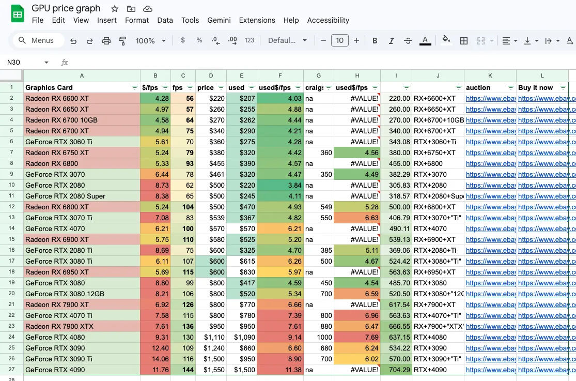The width and height of the screenshot is (576, 381).
Task: Open the auction column filter
Action: [x=510, y=87]
